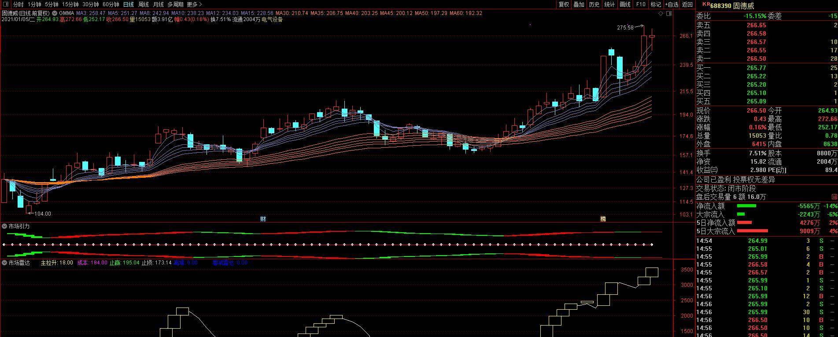Toggle the right info panel icon
The image size is (838, 337).
(669, 14)
